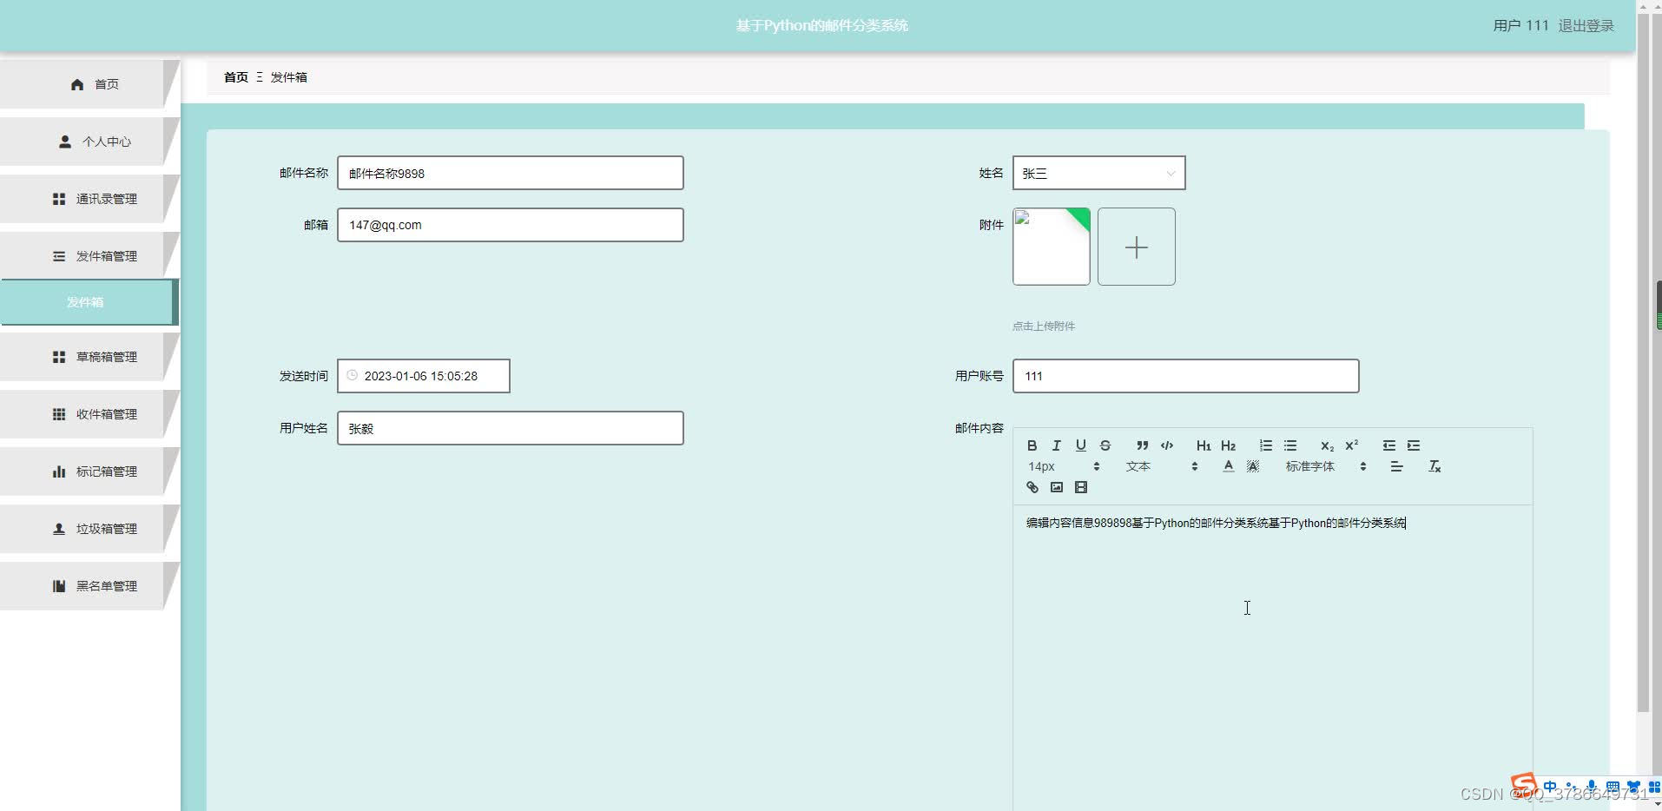Open the 标准字体 font family dropdown

(1325, 466)
